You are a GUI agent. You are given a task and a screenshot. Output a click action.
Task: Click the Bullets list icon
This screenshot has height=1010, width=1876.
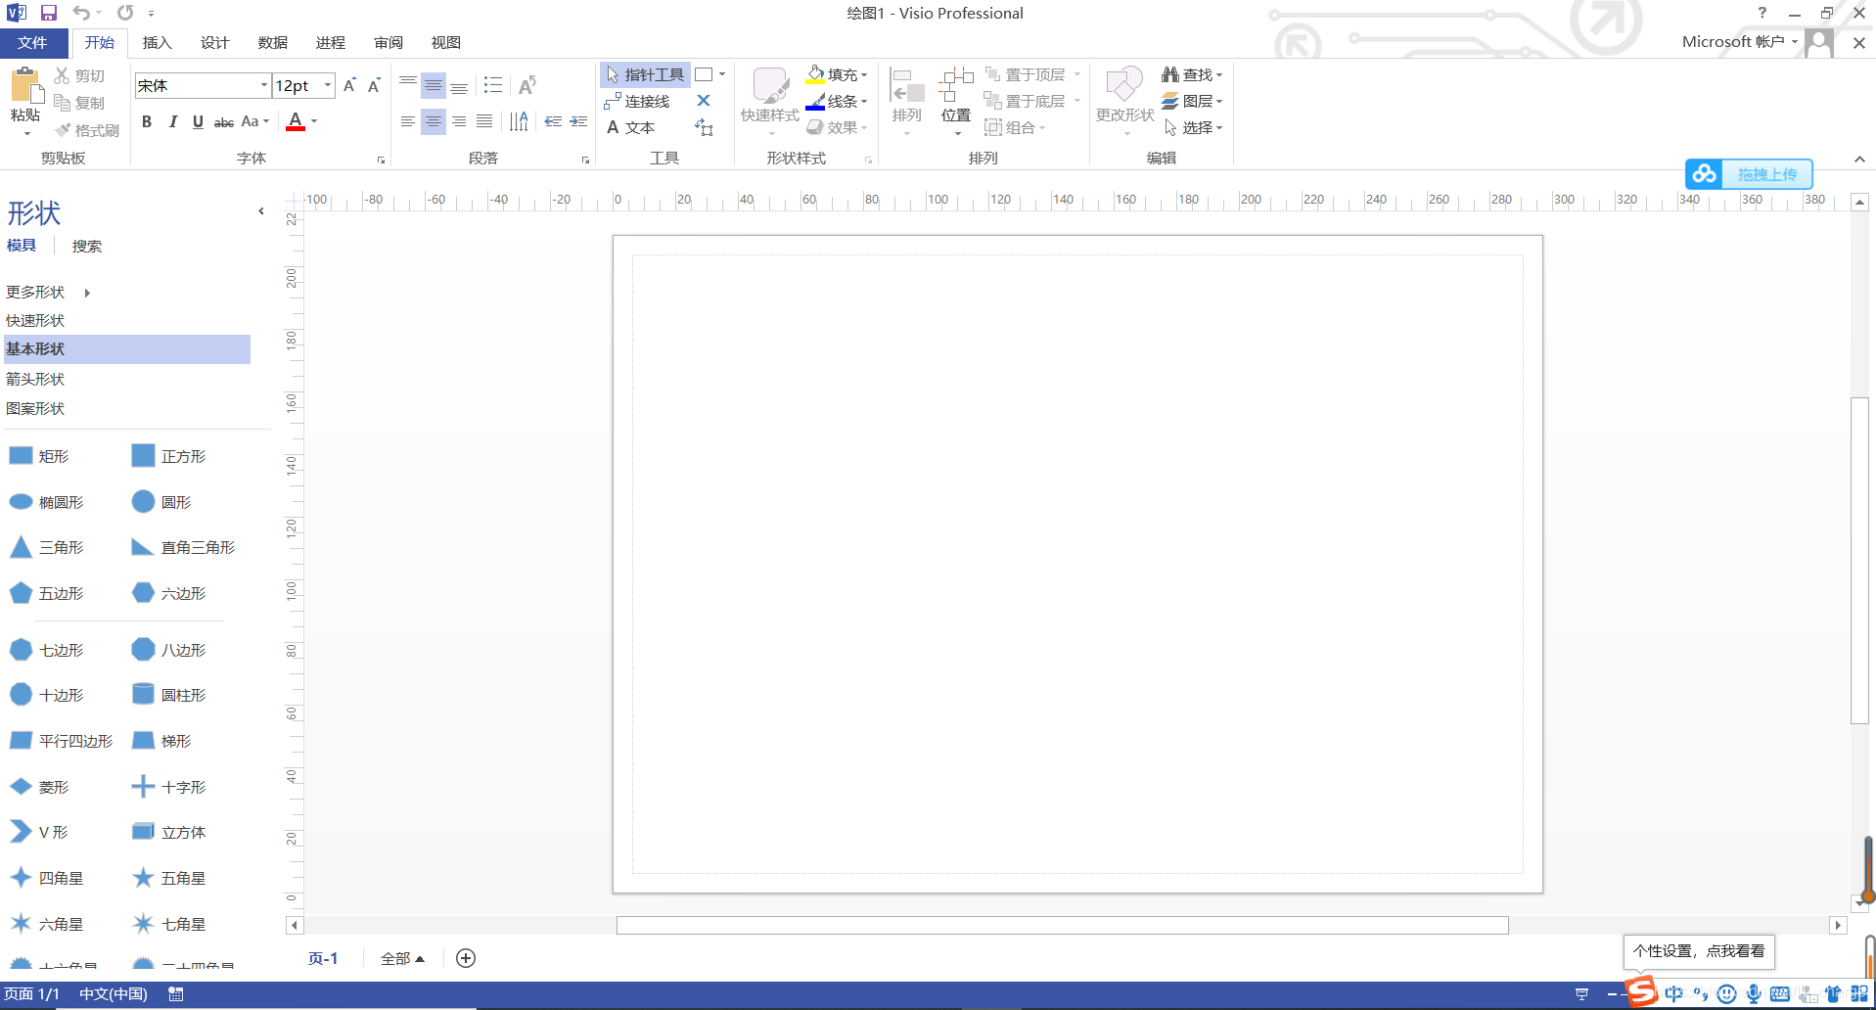click(493, 85)
